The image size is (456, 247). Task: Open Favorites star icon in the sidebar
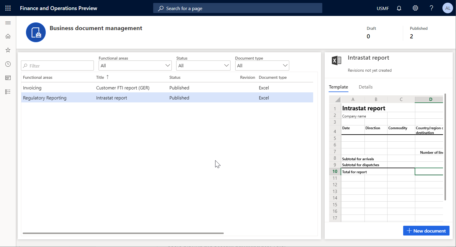click(8, 50)
